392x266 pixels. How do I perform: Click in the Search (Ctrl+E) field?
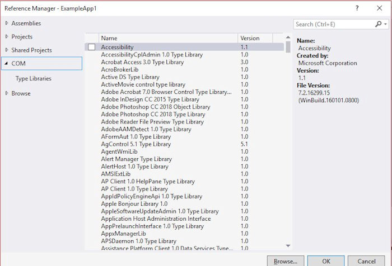(334, 24)
